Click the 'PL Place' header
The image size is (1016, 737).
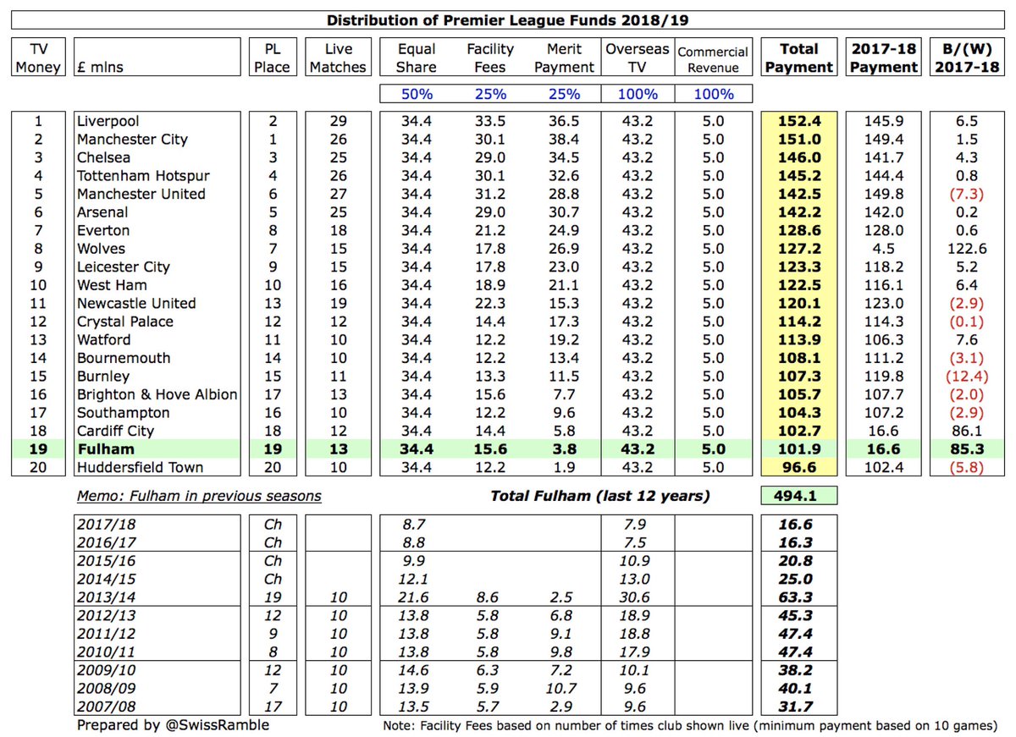272,58
